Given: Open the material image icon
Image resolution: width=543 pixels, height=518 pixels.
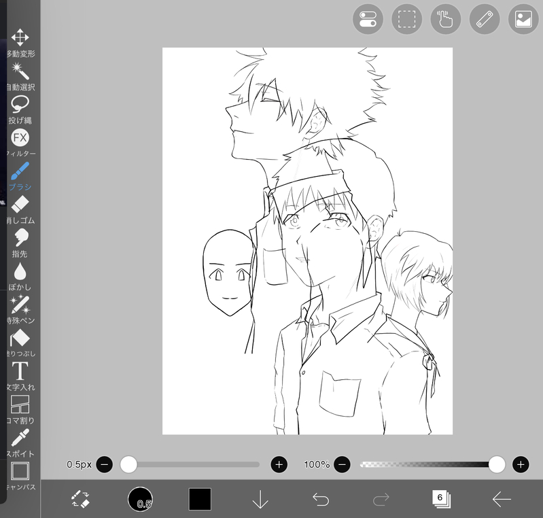Looking at the screenshot, I should coord(523,19).
